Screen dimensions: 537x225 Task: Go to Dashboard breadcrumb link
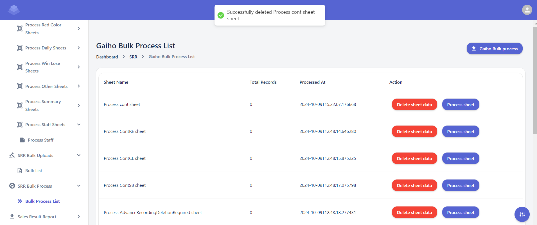coord(107,57)
